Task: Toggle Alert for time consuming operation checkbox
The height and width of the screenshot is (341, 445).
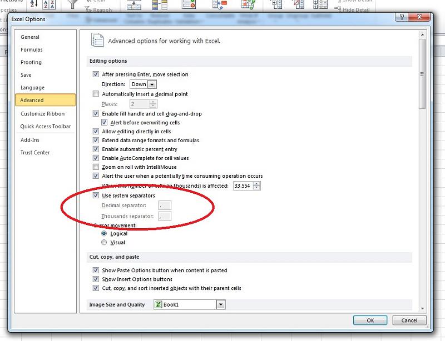Action: (96, 175)
